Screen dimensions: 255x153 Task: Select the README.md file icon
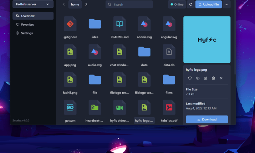(120, 24)
